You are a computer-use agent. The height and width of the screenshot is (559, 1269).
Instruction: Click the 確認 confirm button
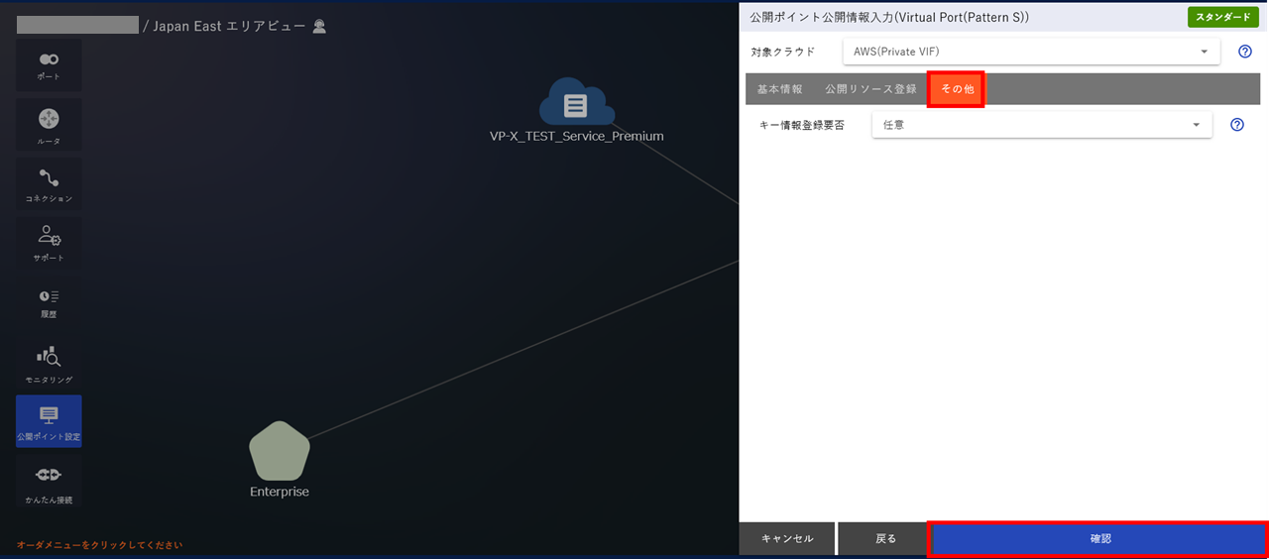(1097, 538)
